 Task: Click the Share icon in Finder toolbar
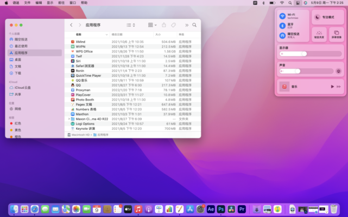(164, 25)
